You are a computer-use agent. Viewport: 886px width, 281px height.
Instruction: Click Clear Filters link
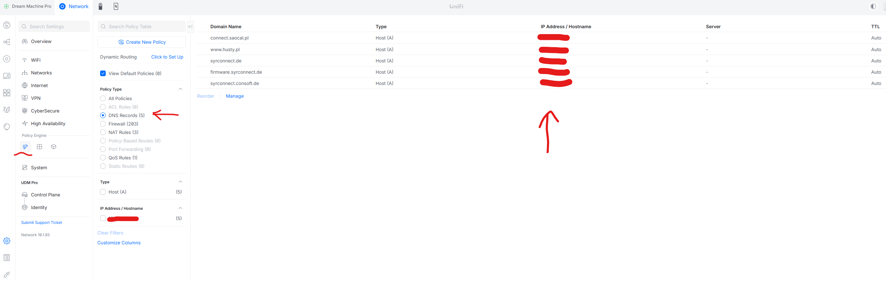(x=110, y=233)
